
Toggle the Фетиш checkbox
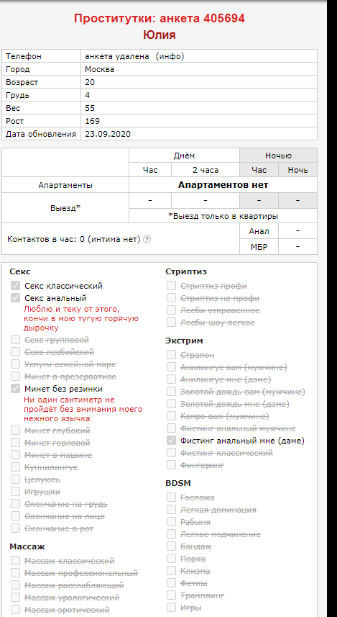171,582
